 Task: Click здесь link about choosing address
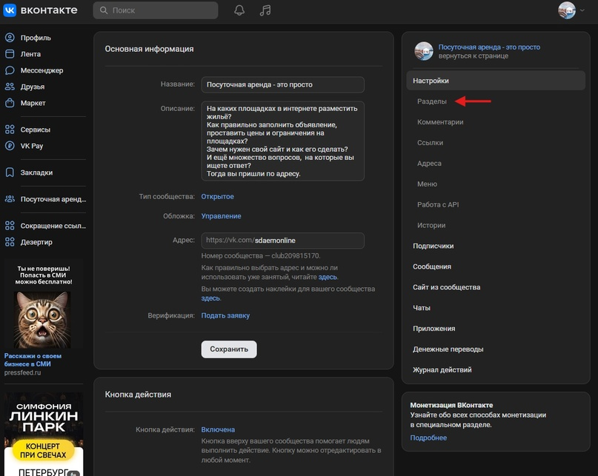pyautogui.click(x=328, y=277)
